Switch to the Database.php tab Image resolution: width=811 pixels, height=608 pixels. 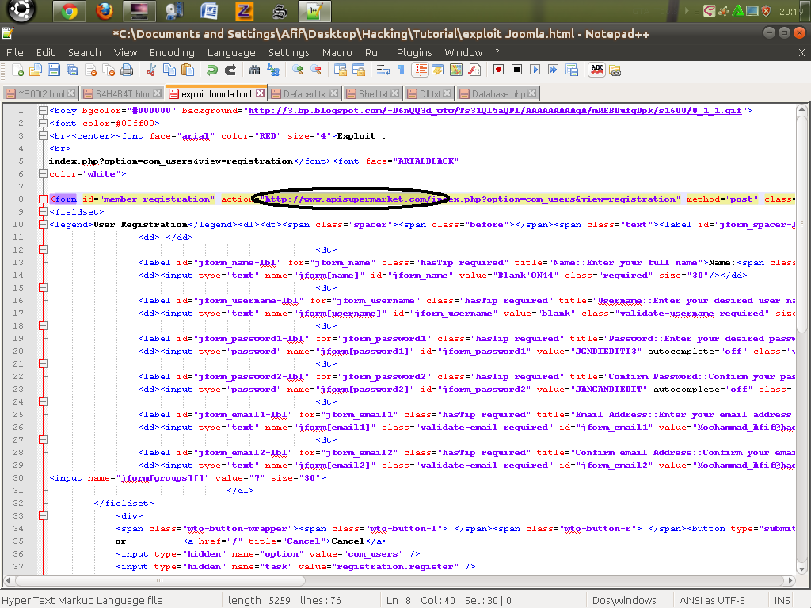tap(498, 93)
